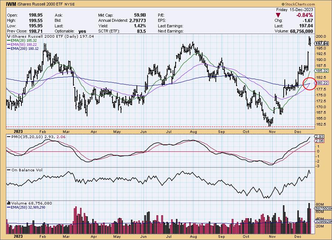This screenshot has height=240, width=332.
Task: Click the Yield value 1.42%
Action: pyautogui.click(x=140, y=26)
